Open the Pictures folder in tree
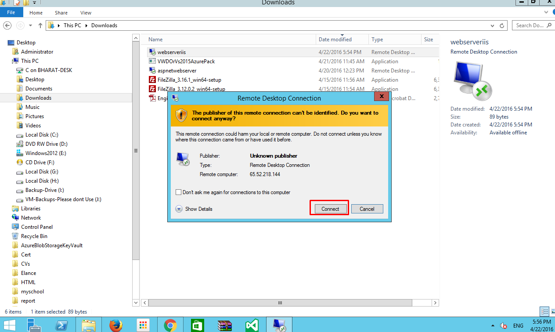Viewport: 555px width, 332px height. coord(34,116)
